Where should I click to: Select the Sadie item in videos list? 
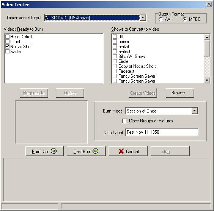pyautogui.click(x=16, y=52)
